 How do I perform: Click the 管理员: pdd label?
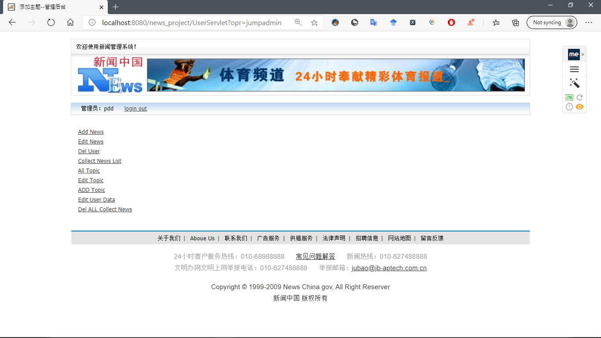[97, 109]
